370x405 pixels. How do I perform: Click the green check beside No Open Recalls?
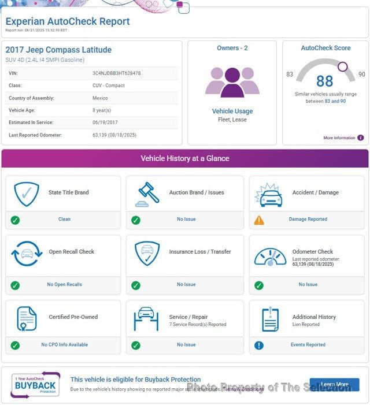click(x=15, y=285)
